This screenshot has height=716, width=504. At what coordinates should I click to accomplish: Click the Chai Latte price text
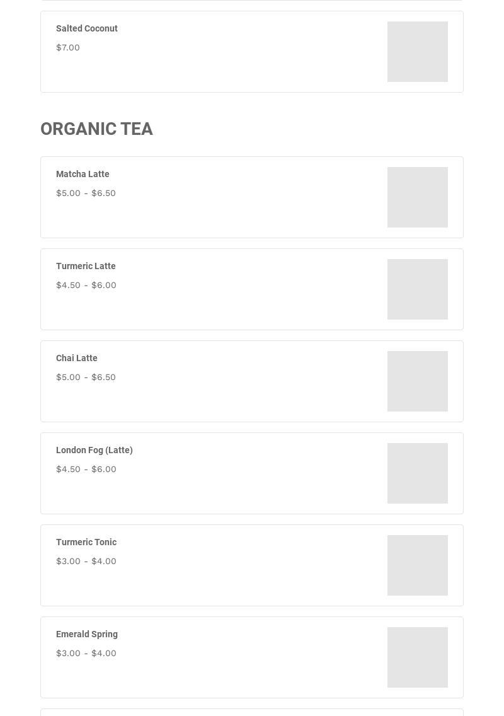[x=86, y=378]
